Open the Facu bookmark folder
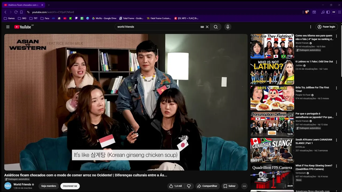This screenshot has height=192, width=342. coord(45,18)
